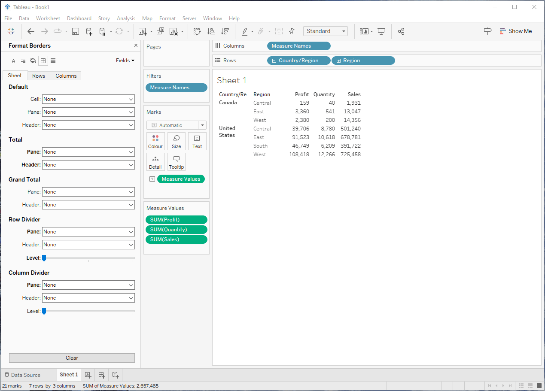Viewport: 545px width, 391px height.
Task: Expand the Region pill on Rows shelf
Action: coord(338,61)
